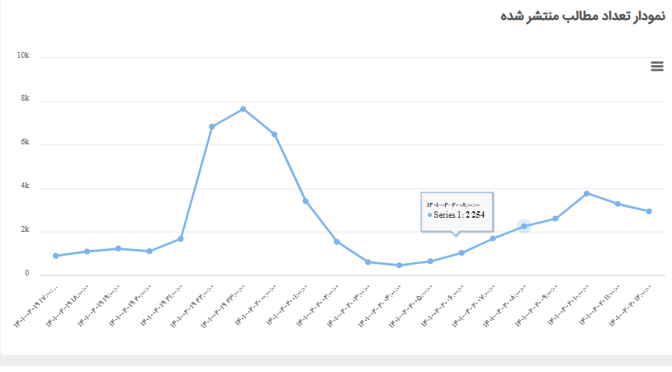Select the data point just after the highest peak

(x=274, y=134)
